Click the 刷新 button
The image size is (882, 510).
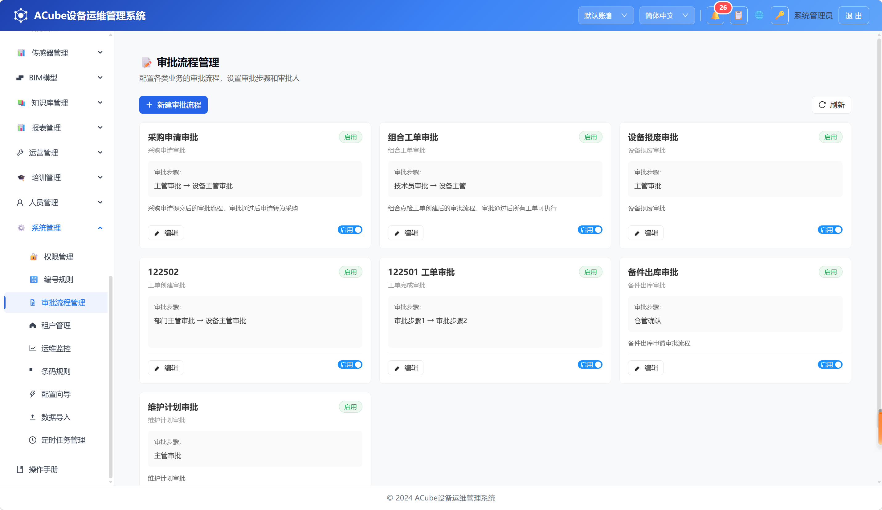pyautogui.click(x=831, y=105)
